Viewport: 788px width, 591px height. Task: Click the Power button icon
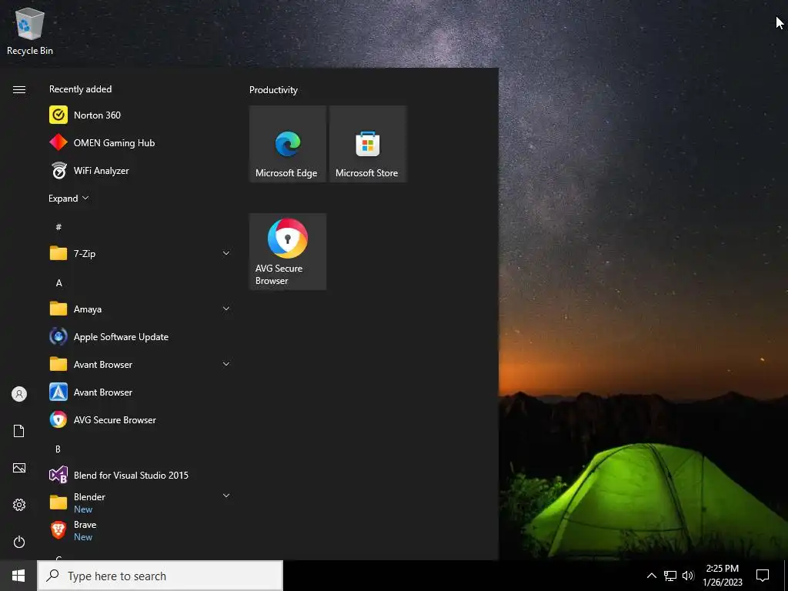[19, 542]
